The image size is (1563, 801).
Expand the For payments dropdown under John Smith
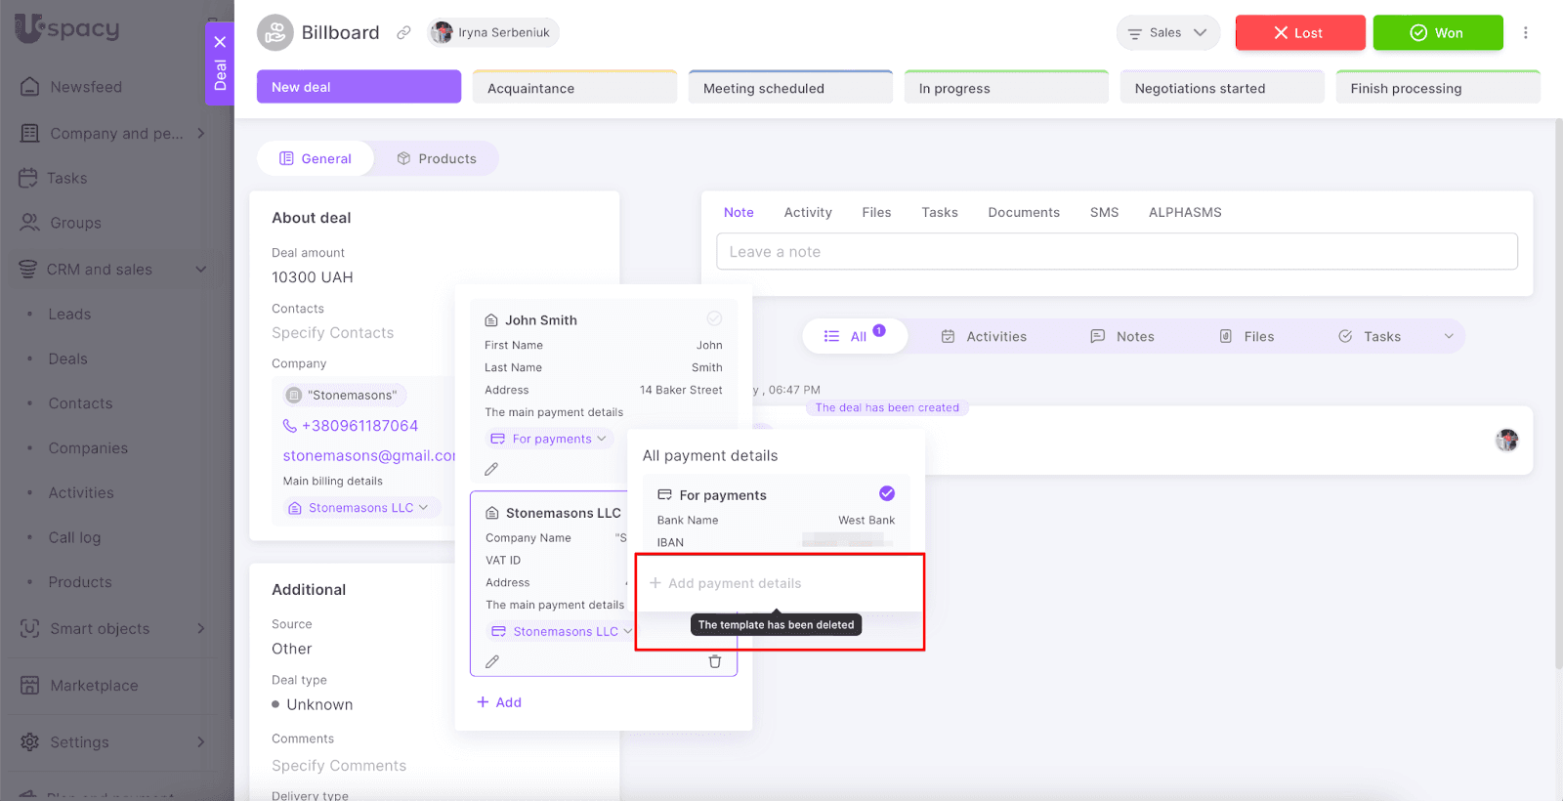click(549, 439)
